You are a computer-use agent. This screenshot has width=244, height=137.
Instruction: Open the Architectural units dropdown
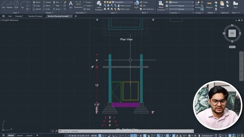click(x=207, y=135)
